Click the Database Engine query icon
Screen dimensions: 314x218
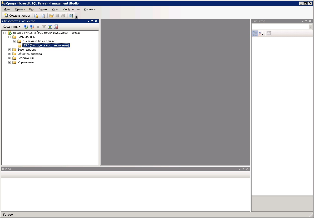36,16
